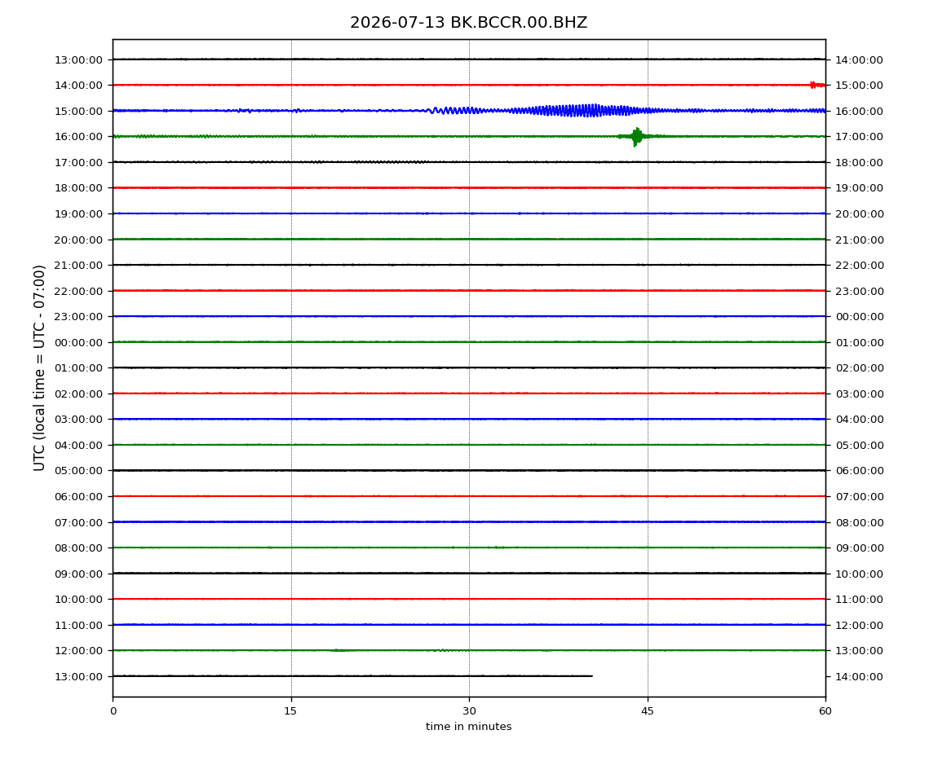Click the black wiggles on 17:00:00 trace
This screenshot has width=938, height=774.
point(389,162)
